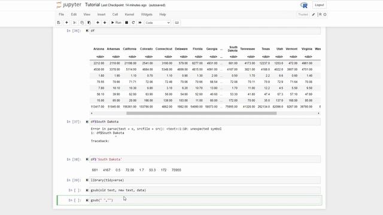Open the Help menu
Screen dimensions: 383x215
(x=163, y=14)
